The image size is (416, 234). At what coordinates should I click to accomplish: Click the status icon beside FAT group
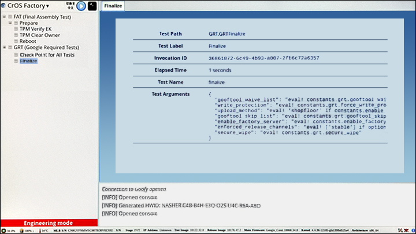pyautogui.click(x=10, y=17)
